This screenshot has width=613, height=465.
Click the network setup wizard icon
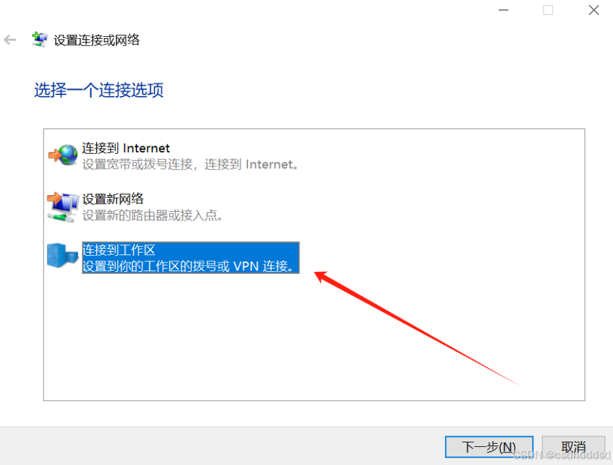coord(39,39)
